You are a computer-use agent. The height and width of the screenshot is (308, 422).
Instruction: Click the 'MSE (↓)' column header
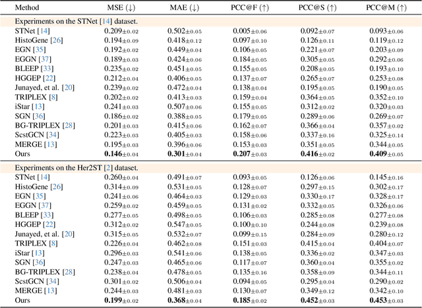click(x=121, y=7)
